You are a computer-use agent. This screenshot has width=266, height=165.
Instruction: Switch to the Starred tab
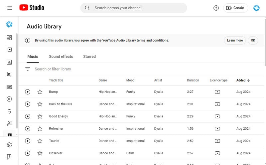89,57
